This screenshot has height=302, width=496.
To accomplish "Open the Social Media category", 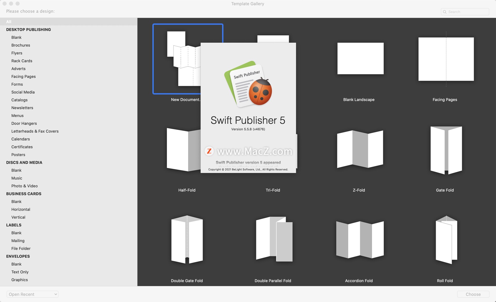I will click(x=23, y=92).
